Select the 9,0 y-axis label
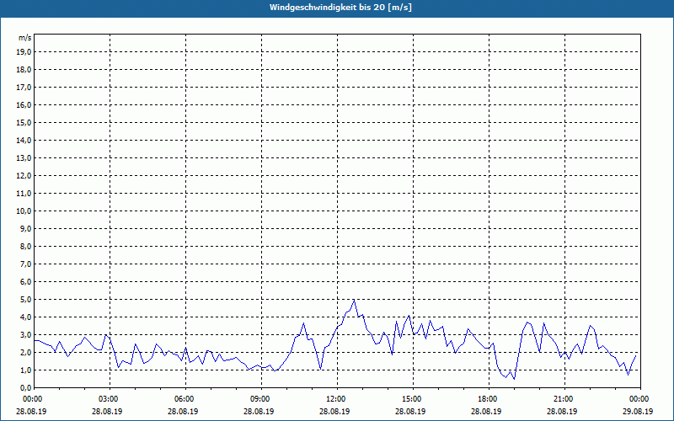Viewport: 674px width, 421px height. (26, 228)
